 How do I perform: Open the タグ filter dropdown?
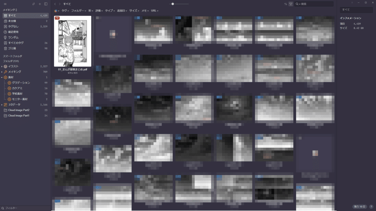[x=65, y=11]
